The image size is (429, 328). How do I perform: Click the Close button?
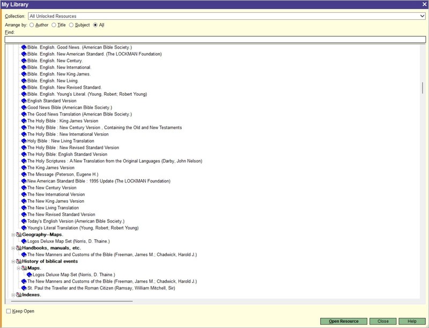383,321
